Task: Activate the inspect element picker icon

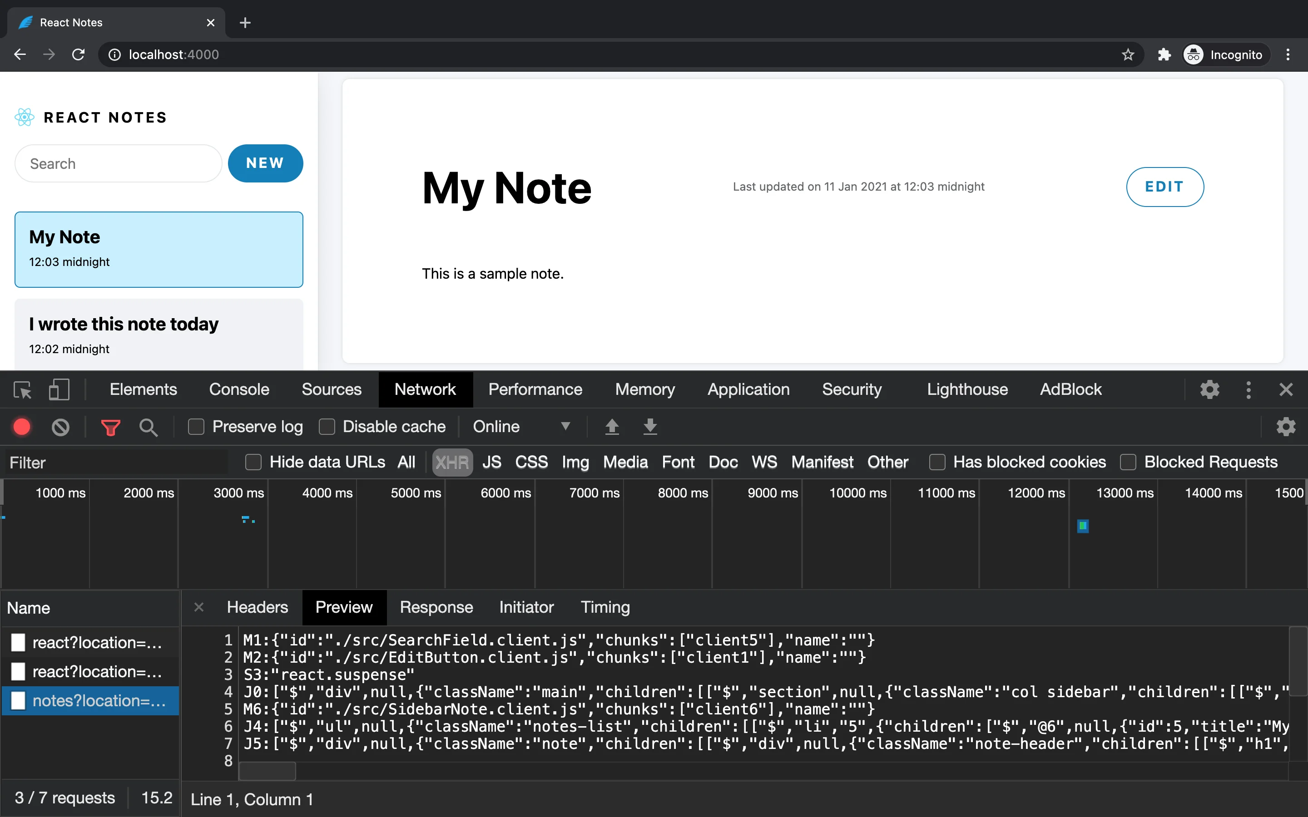Action: click(x=23, y=389)
